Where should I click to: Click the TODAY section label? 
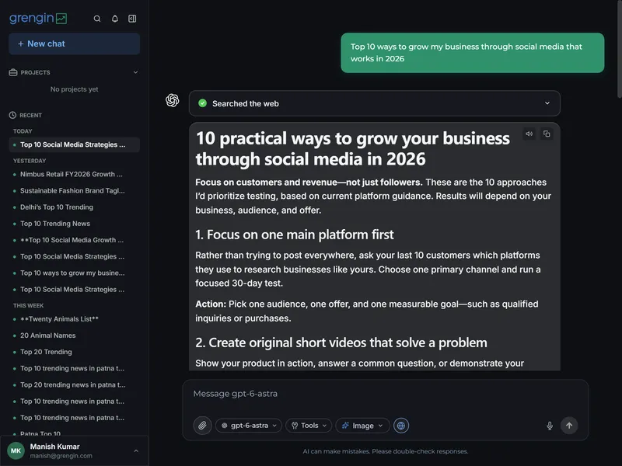(23, 131)
